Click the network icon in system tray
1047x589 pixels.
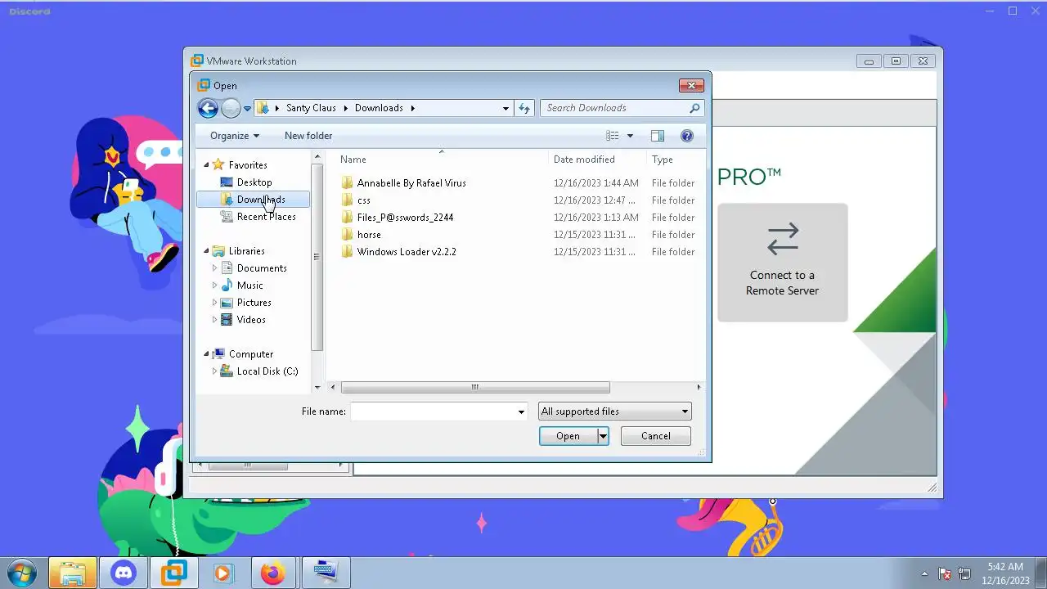coord(964,573)
